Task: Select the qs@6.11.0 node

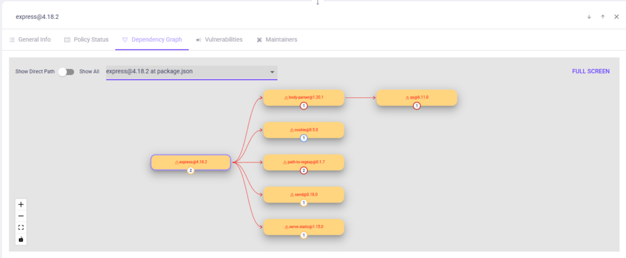Action: (x=416, y=97)
